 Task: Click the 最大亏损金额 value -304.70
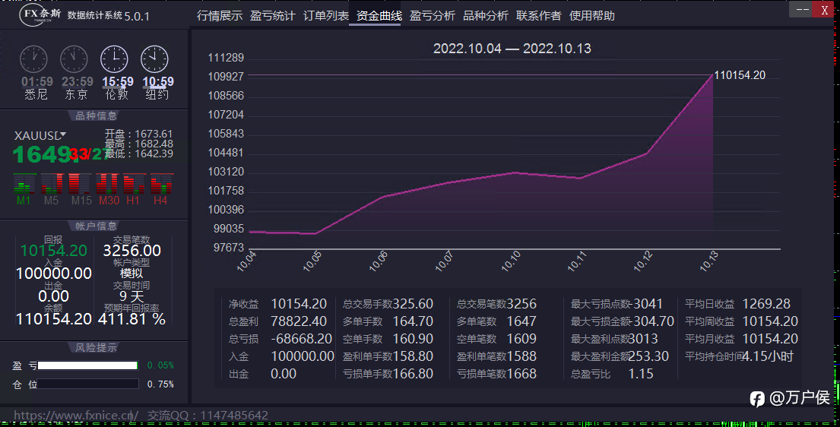pyautogui.click(x=651, y=321)
